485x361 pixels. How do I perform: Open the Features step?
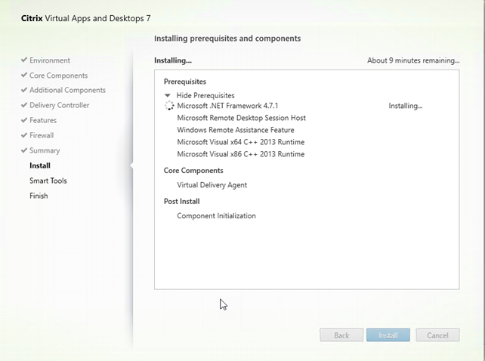43,120
